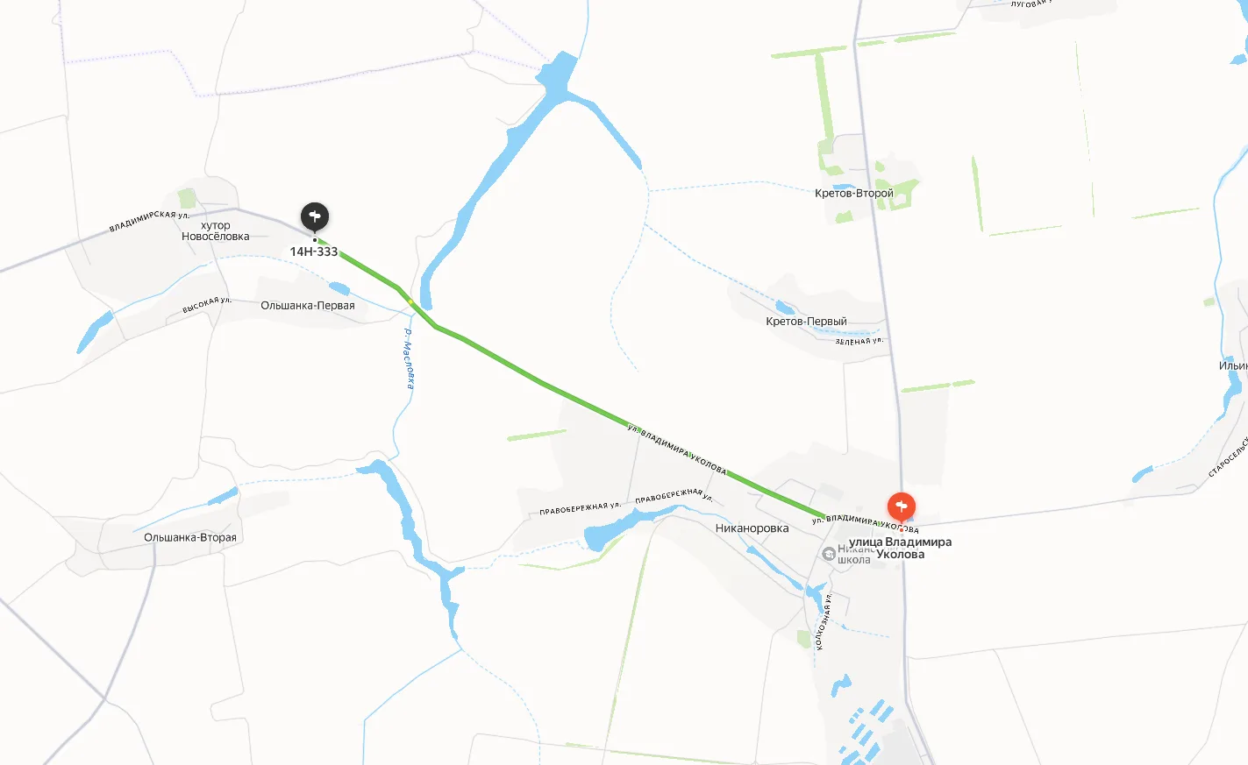Screen dimensions: 1248x765
Task: Click the Колхозная ул. street label
Action: pos(823,622)
